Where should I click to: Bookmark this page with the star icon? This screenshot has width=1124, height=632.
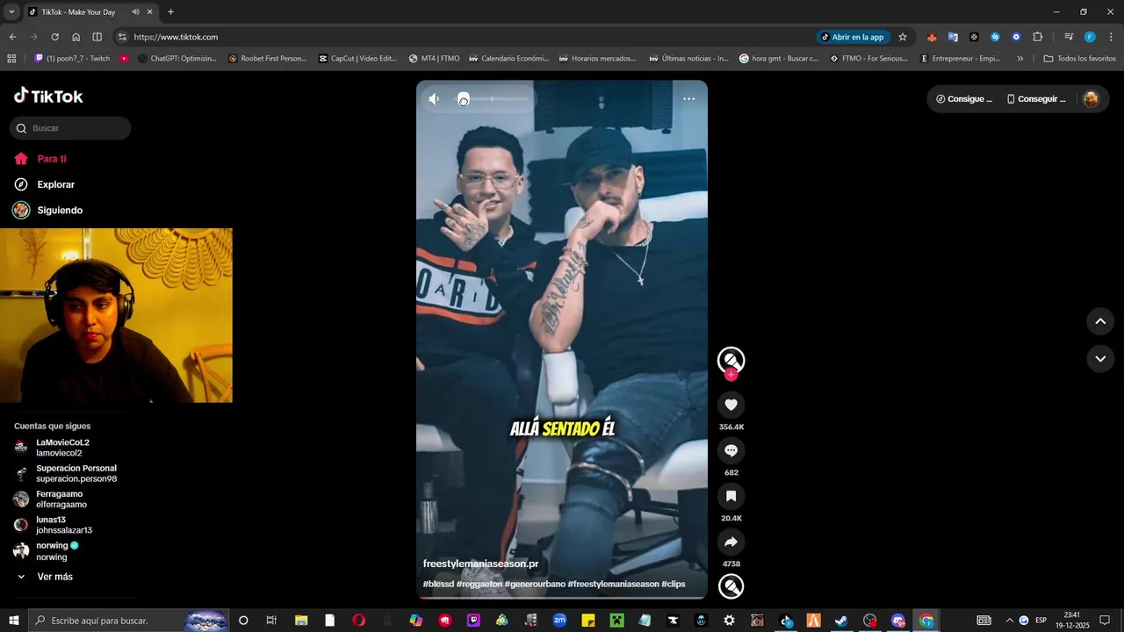[902, 37]
